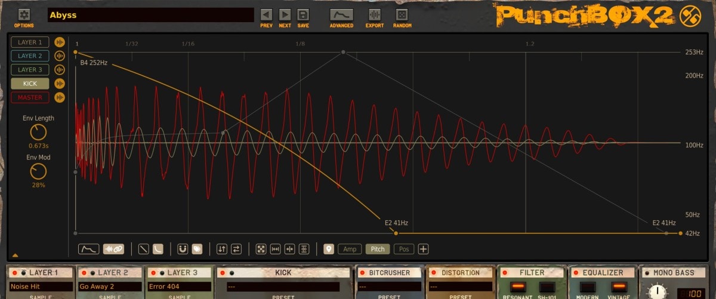Toggle the EQUALIZER module power LED

click(x=575, y=273)
